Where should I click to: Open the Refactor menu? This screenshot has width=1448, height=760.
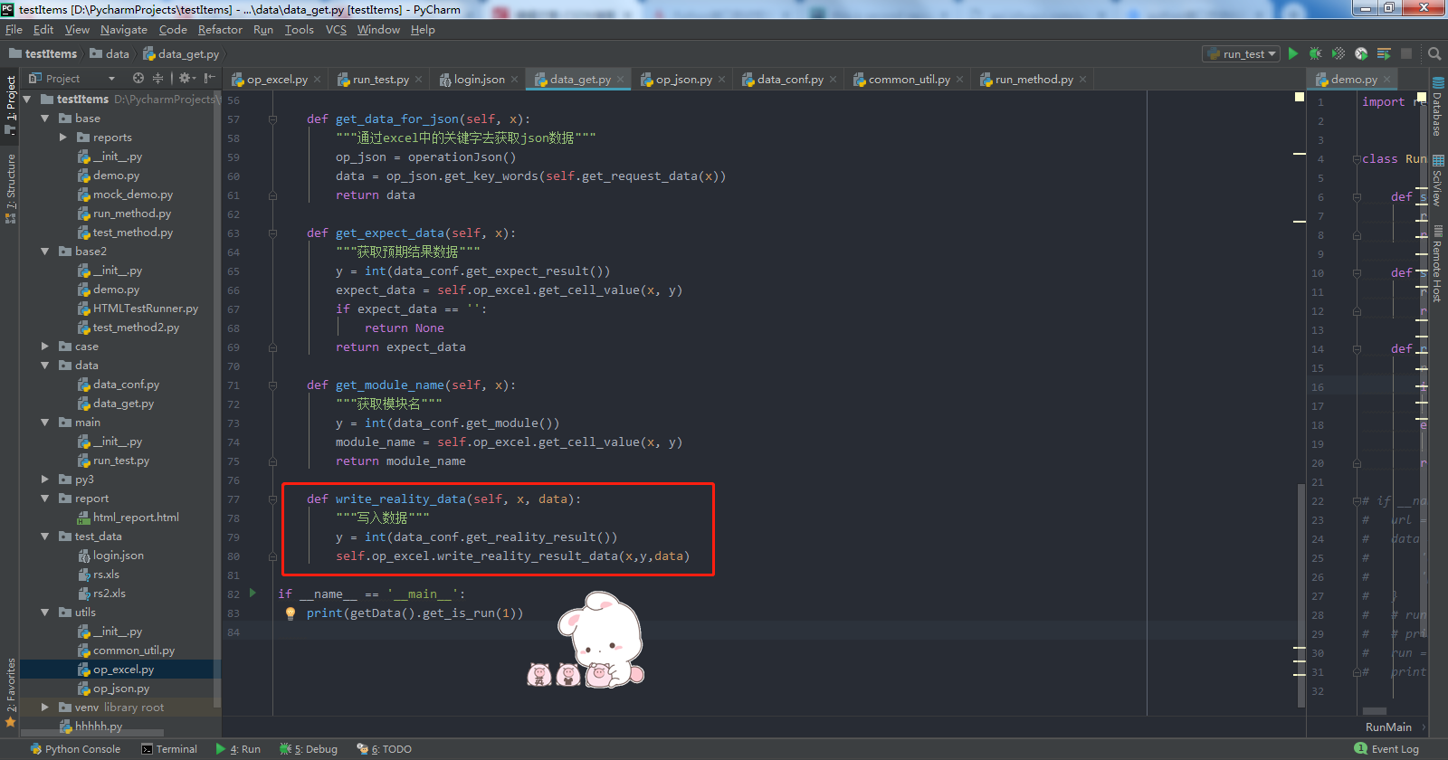point(220,30)
